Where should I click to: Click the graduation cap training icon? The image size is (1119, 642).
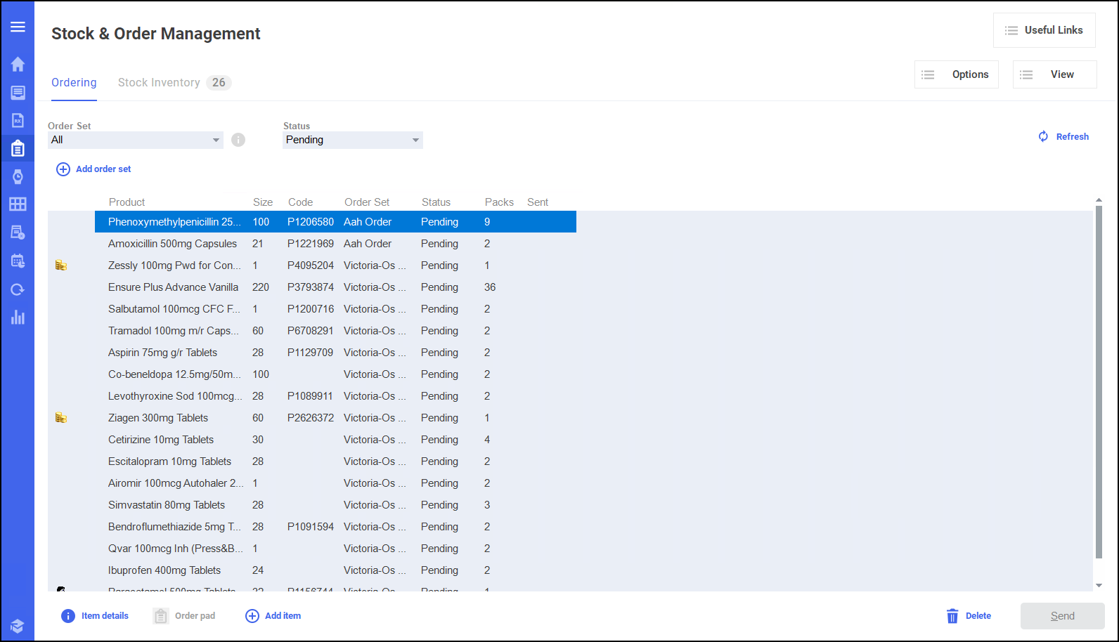[18, 626]
